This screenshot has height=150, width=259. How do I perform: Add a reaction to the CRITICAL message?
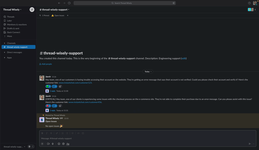tap(60, 106)
